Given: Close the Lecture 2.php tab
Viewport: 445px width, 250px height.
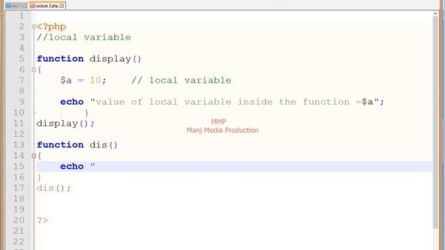Looking at the screenshot, I should [62, 6].
